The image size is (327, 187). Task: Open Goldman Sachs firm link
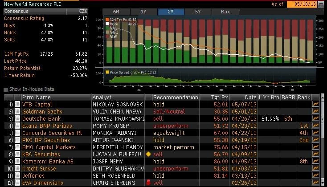pos(42,112)
